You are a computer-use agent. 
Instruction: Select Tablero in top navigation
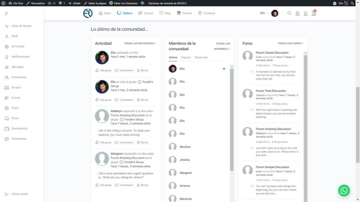[125, 13]
